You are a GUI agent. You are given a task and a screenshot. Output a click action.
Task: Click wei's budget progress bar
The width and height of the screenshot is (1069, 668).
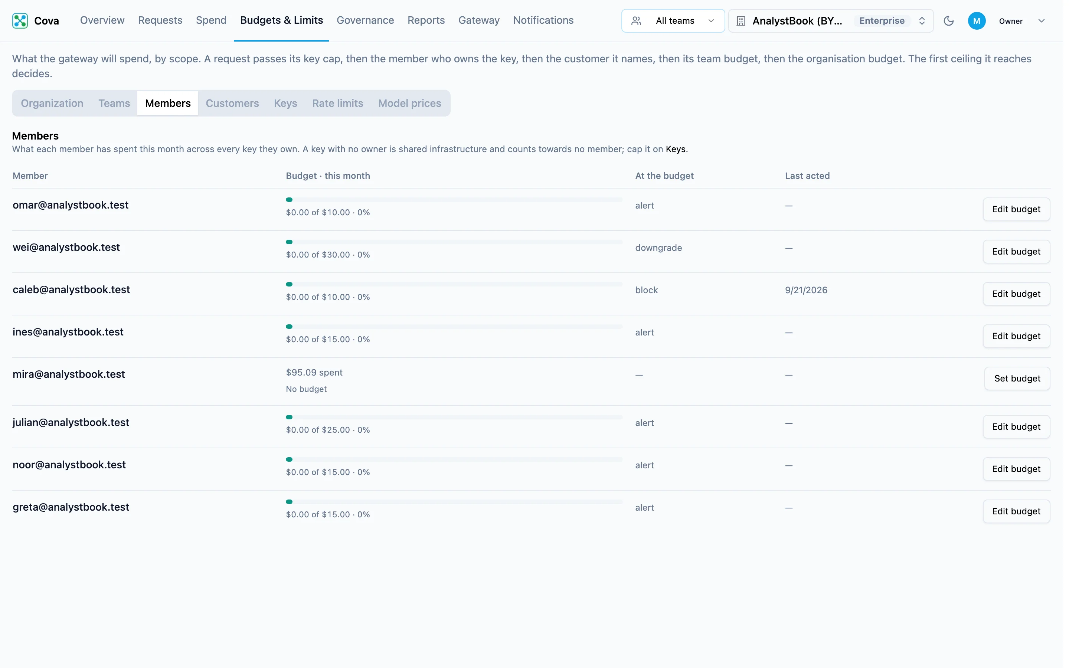454,242
